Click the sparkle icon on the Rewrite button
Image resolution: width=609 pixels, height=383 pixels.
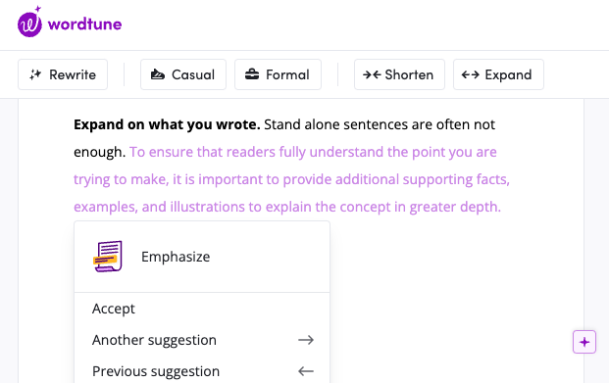click(x=35, y=74)
